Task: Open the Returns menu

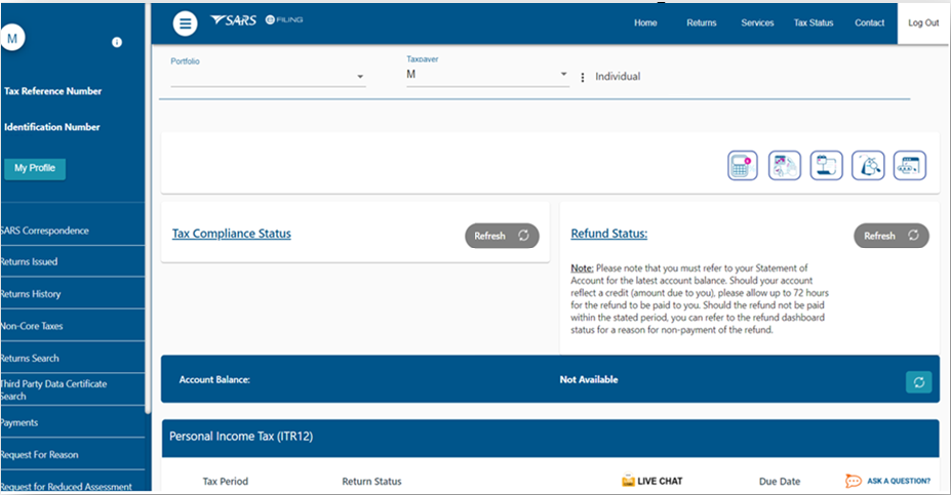Action: pyautogui.click(x=701, y=23)
